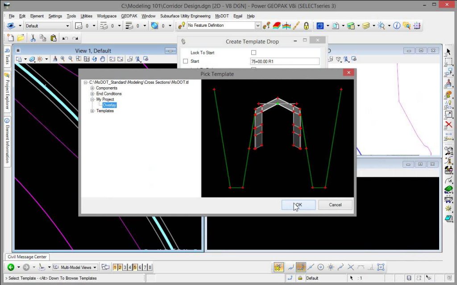Click the red X Delete Element tool
Image resolution: width=457 pixels, height=285 pixels.
(448, 125)
